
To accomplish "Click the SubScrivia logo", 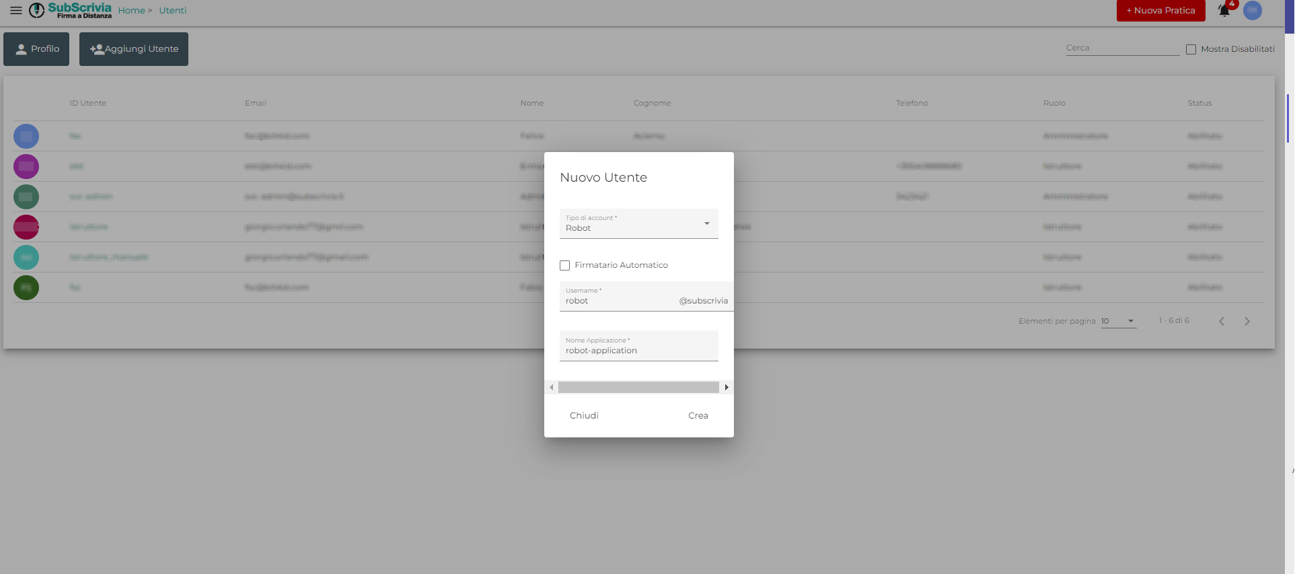I will 71,10.
